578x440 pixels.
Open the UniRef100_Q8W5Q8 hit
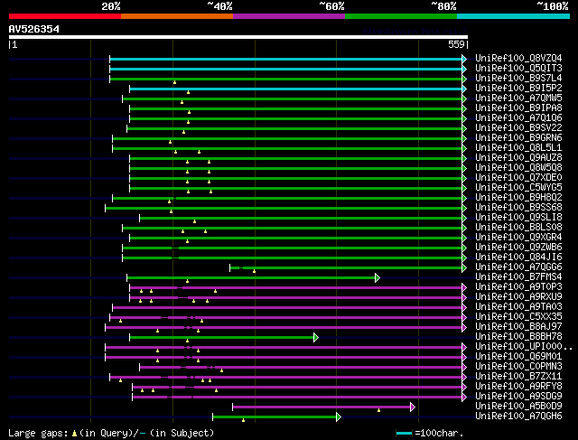point(518,168)
